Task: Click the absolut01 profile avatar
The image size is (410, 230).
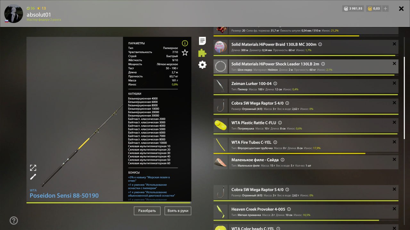Action: click(13, 14)
